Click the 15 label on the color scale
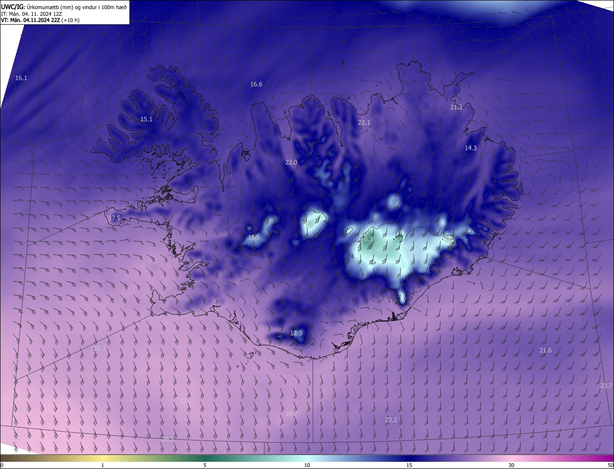Screen dimensions: 614x469 click(409, 466)
